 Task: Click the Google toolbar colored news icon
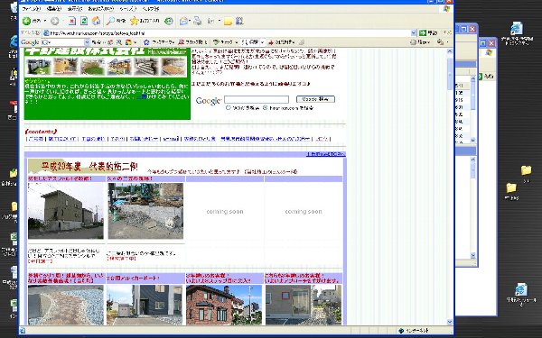[128, 42]
